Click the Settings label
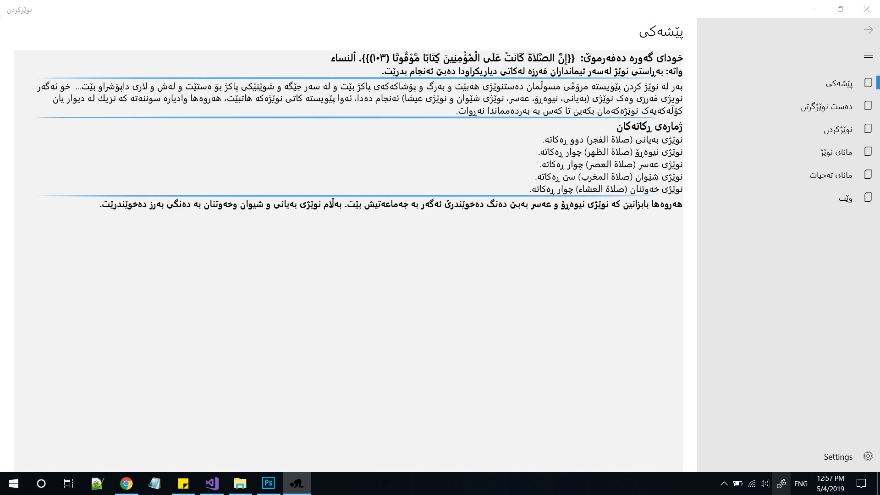The image size is (880, 495). [x=838, y=457]
